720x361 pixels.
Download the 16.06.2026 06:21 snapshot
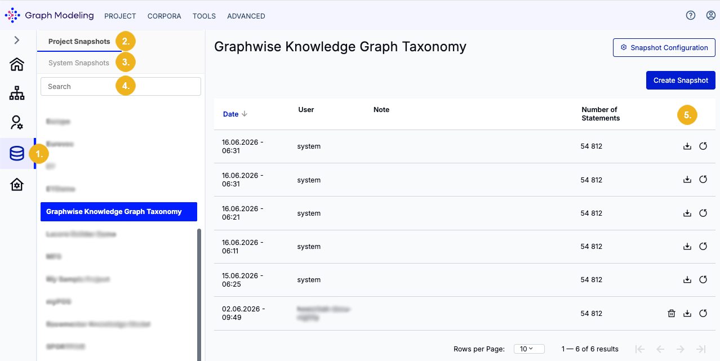687,213
